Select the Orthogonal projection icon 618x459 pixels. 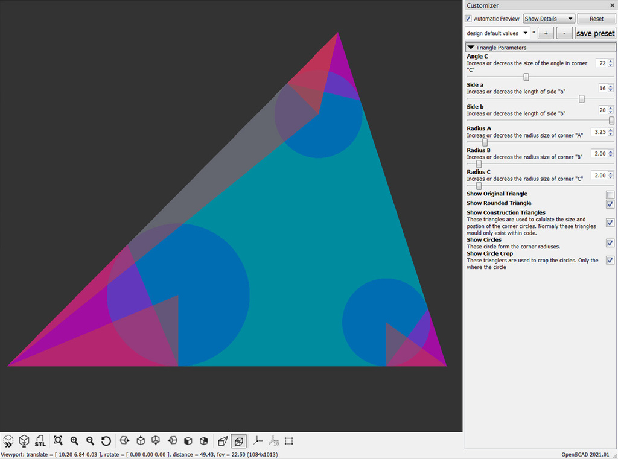click(x=239, y=442)
